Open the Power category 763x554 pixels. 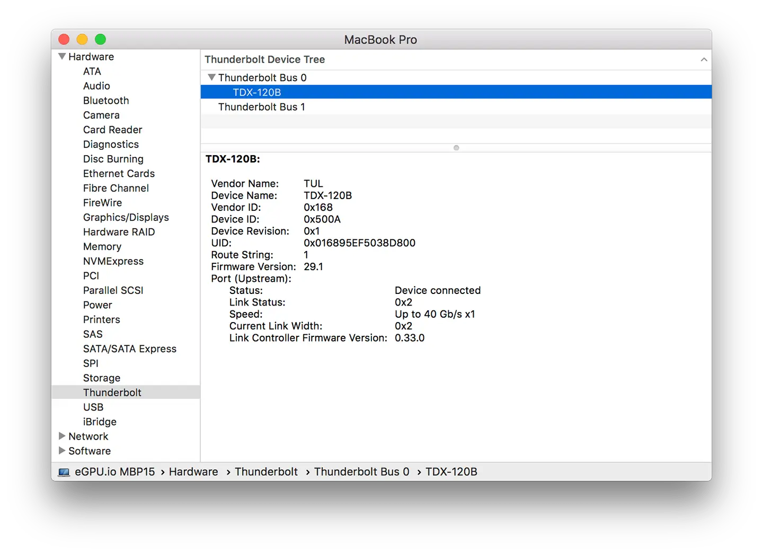point(97,305)
